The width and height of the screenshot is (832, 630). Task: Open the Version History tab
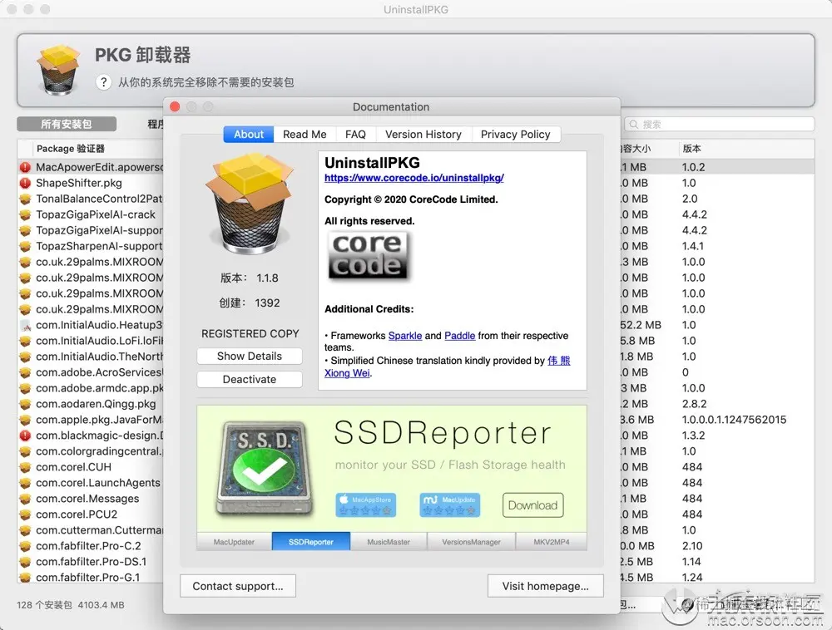[423, 135]
